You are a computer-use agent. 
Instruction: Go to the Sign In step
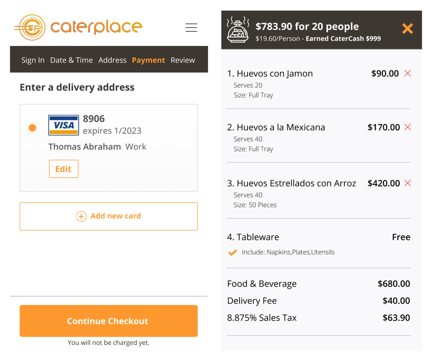[x=33, y=60]
